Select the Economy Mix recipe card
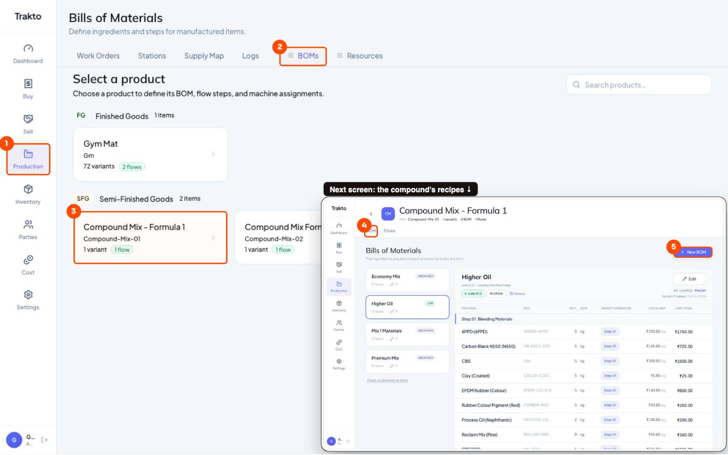The height and width of the screenshot is (455, 728). click(407, 280)
